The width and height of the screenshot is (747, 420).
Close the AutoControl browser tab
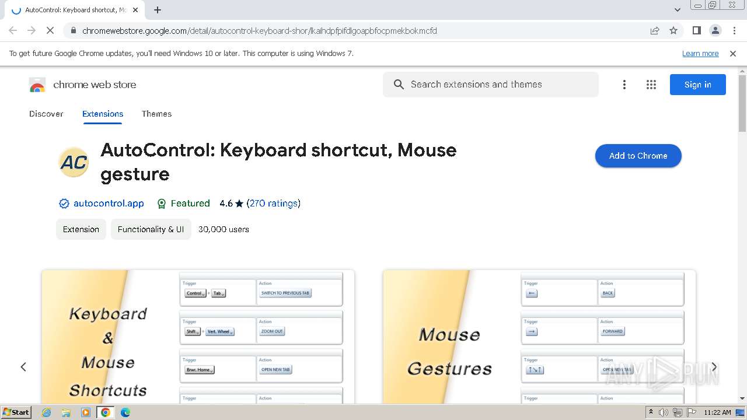136,10
